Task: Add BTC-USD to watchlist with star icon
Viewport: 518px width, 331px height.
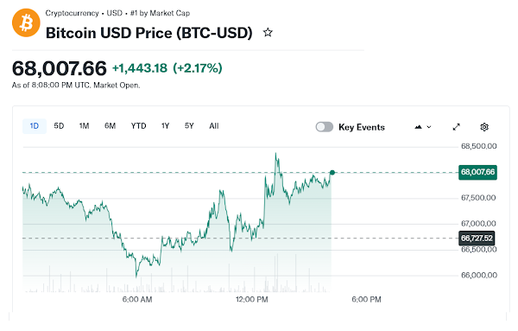Action: coord(268,33)
